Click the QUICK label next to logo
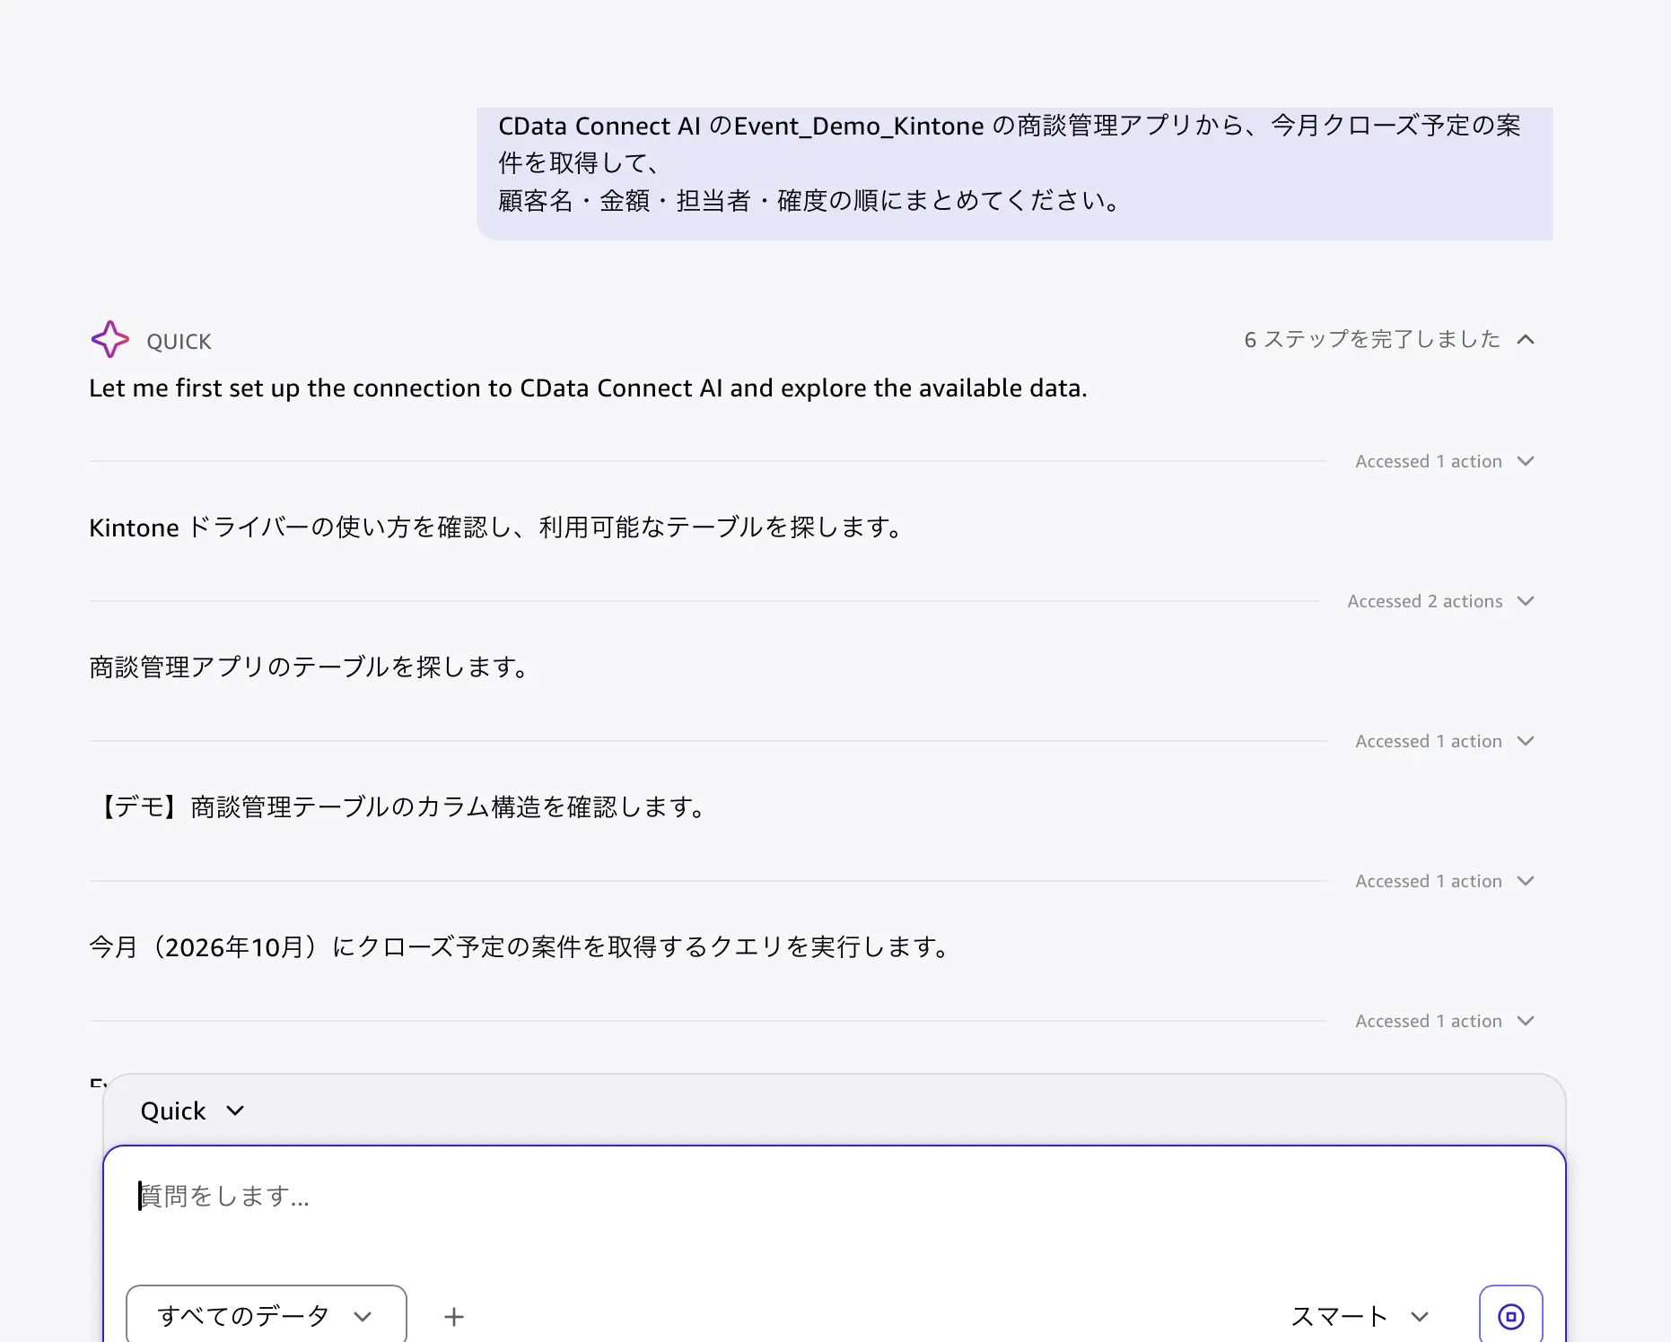This screenshot has height=1342, width=1671. 179,342
